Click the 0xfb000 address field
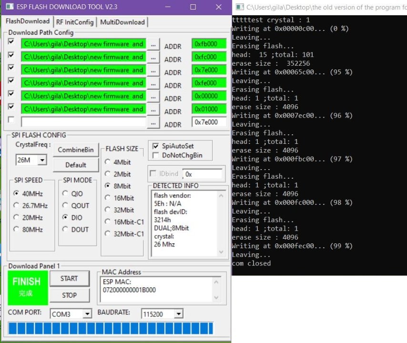407x343 pixels. tap(209, 44)
